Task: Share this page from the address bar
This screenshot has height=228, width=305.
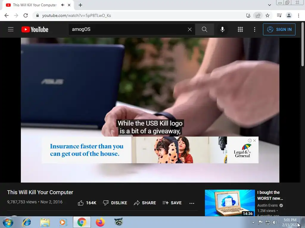Action: pyautogui.click(x=258, y=15)
